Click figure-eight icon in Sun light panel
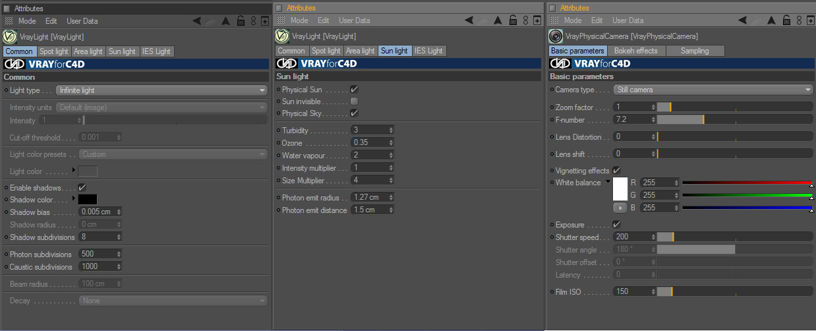816x331 pixels. [525, 21]
